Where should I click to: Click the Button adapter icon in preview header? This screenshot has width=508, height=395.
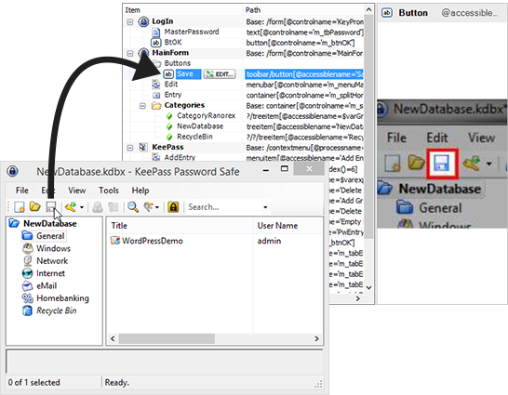pyautogui.click(x=387, y=13)
